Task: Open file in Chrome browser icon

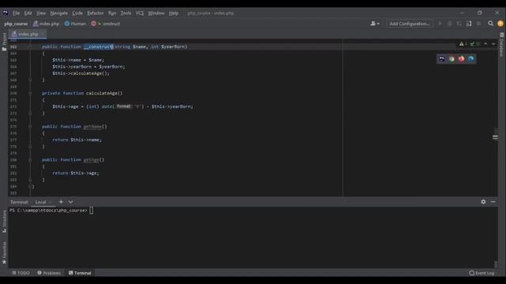Action: [451, 59]
